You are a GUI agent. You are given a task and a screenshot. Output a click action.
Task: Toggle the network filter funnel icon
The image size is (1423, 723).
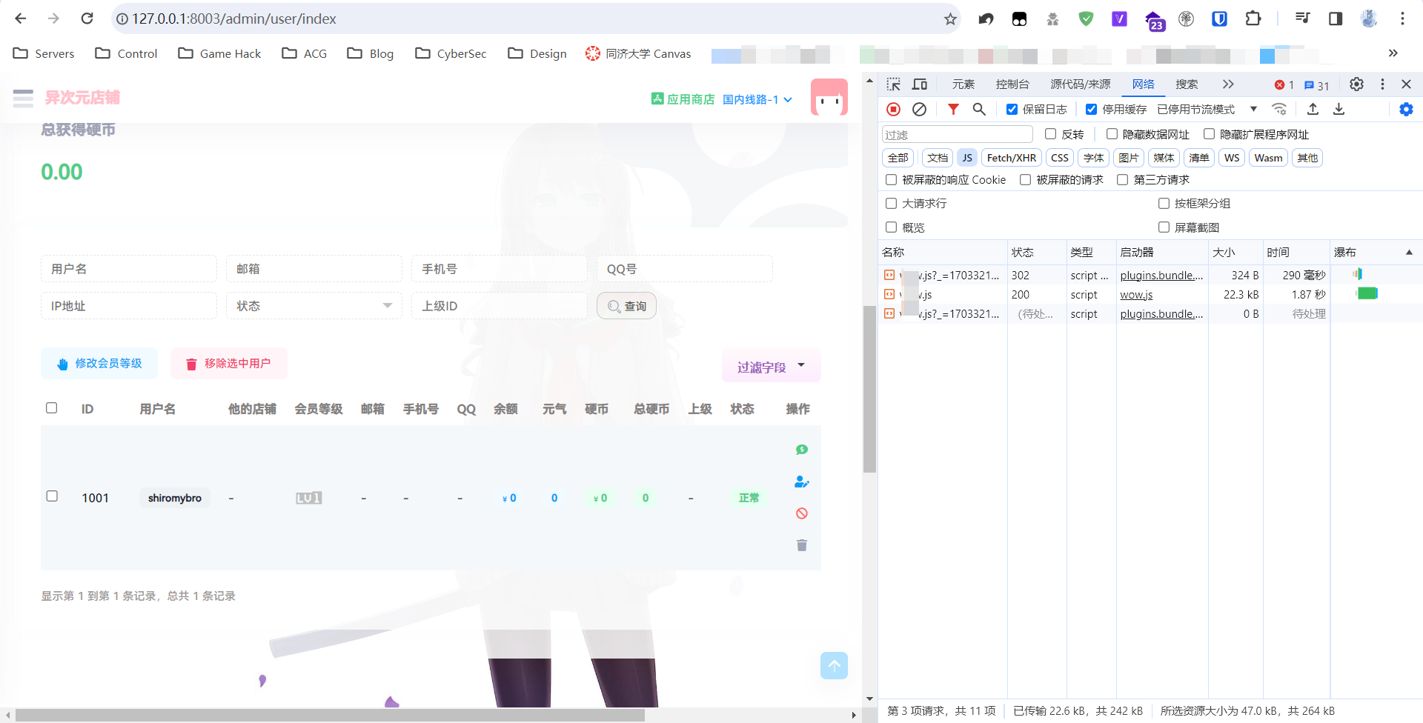pyautogui.click(x=953, y=109)
